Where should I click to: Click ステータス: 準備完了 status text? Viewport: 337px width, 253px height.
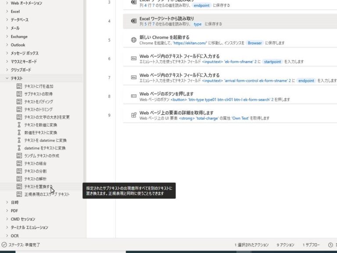pyautogui.click(x=24, y=245)
